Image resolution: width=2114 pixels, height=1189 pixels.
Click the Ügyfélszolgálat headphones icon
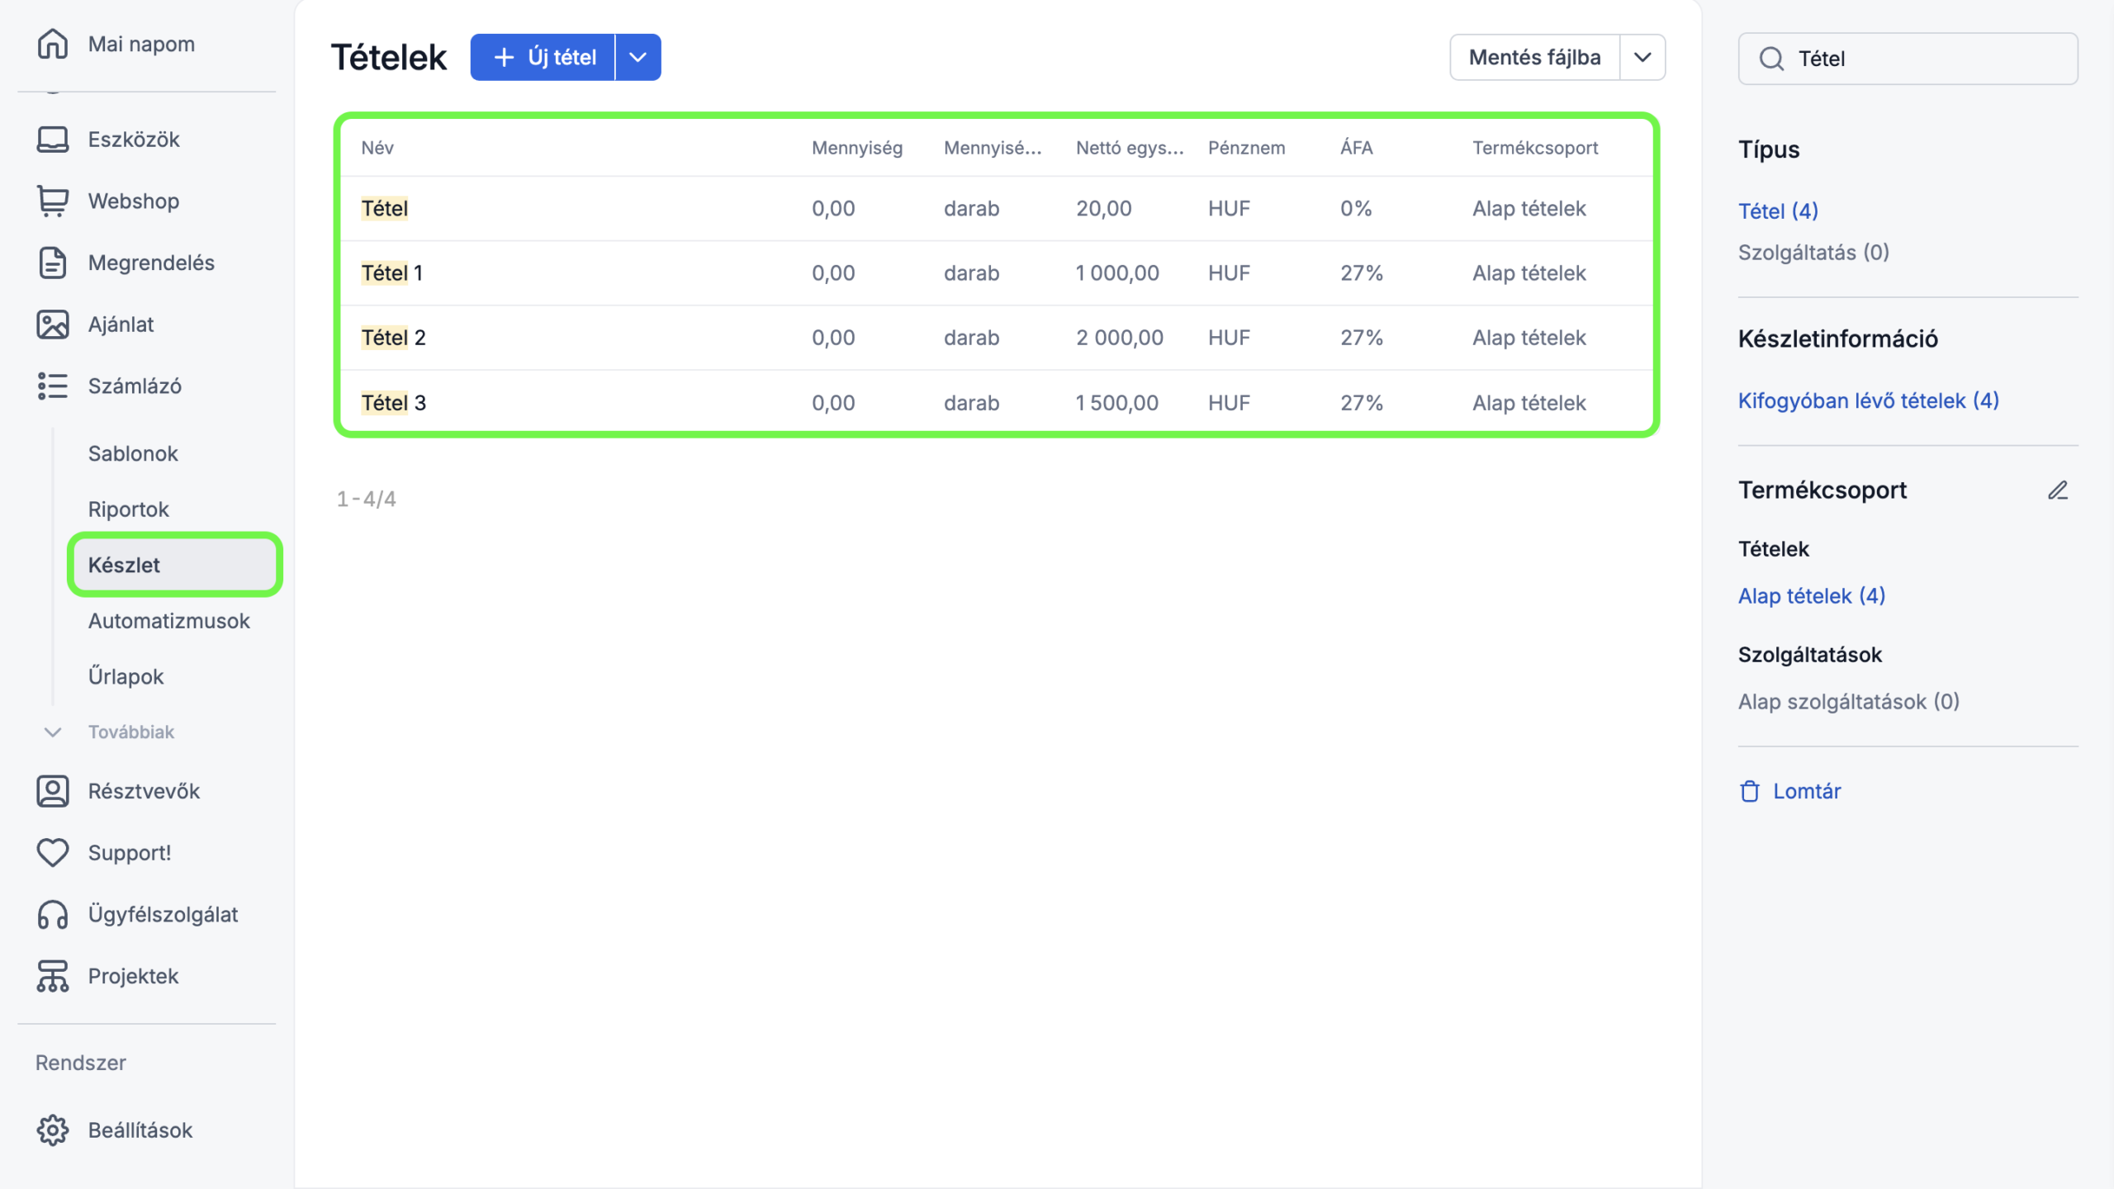point(53,914)
